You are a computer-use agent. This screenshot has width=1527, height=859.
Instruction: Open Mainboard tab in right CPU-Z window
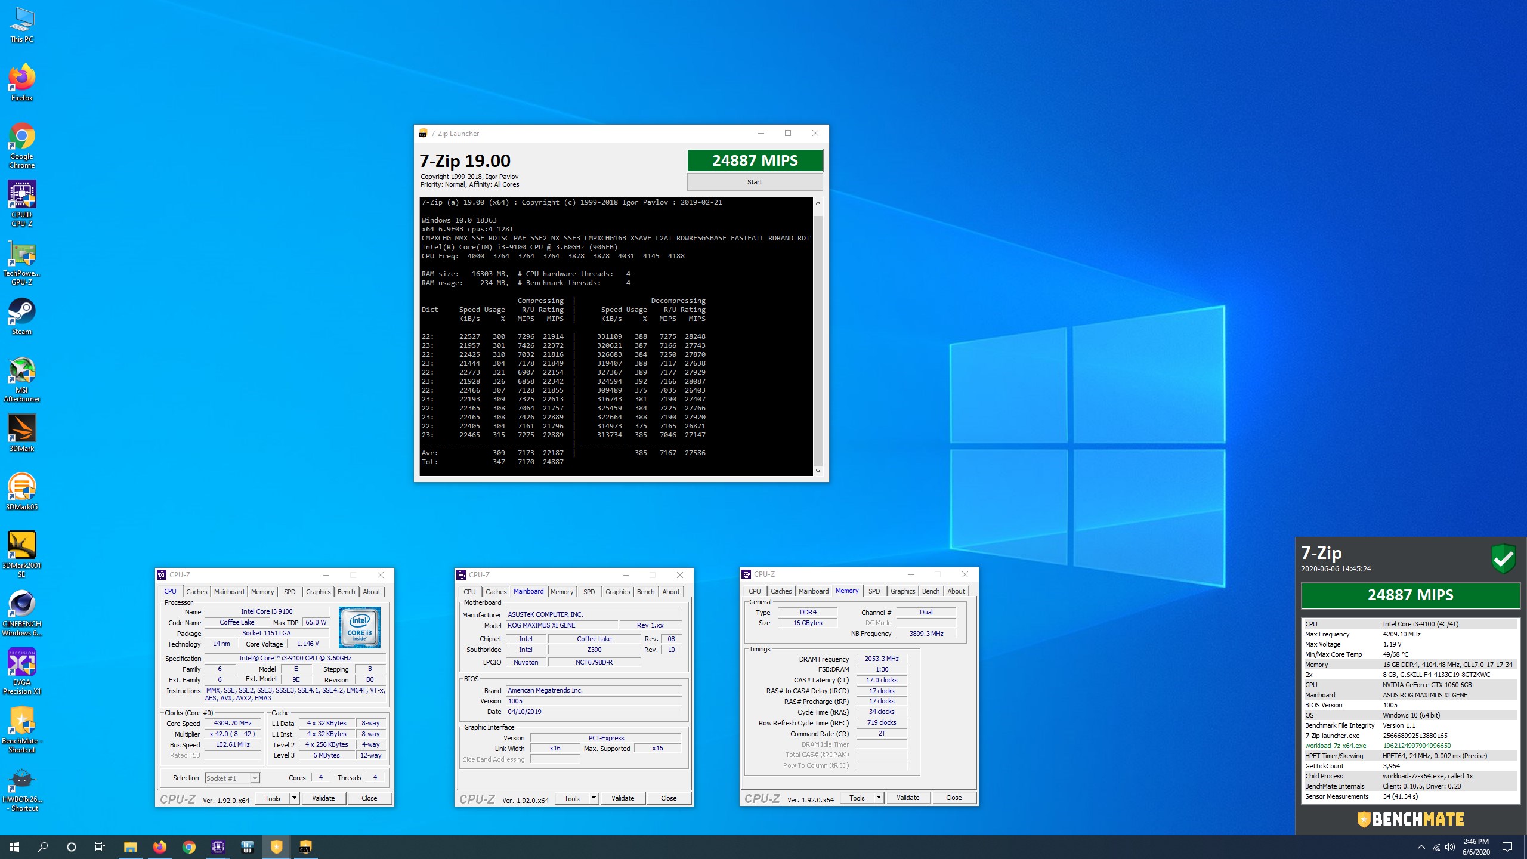point(813,591)
